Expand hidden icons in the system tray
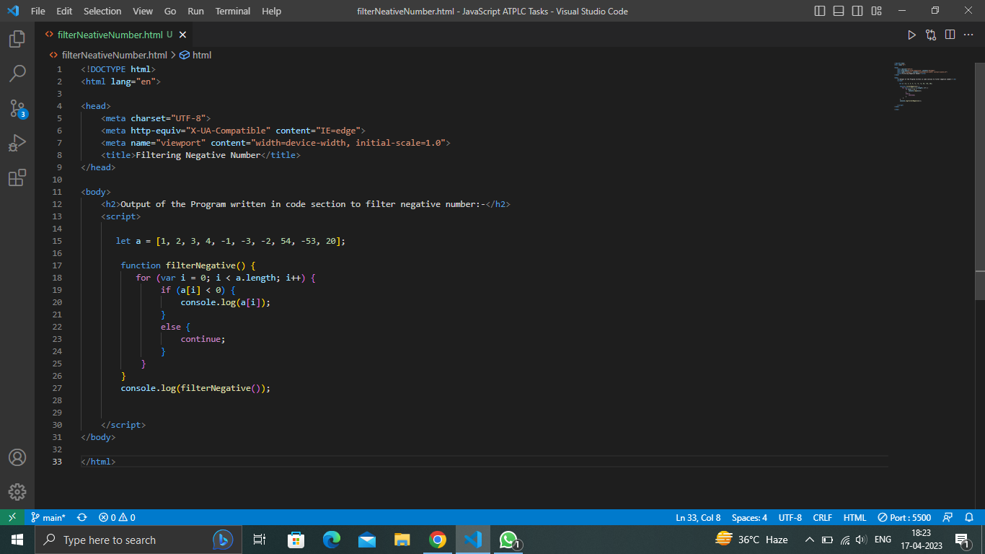The height and width of the screenshot is (554, 985). (809, 539)
